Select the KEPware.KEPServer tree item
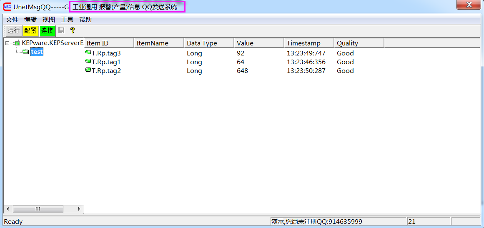This screenshot has width=484, height=228. coord(53,43)
